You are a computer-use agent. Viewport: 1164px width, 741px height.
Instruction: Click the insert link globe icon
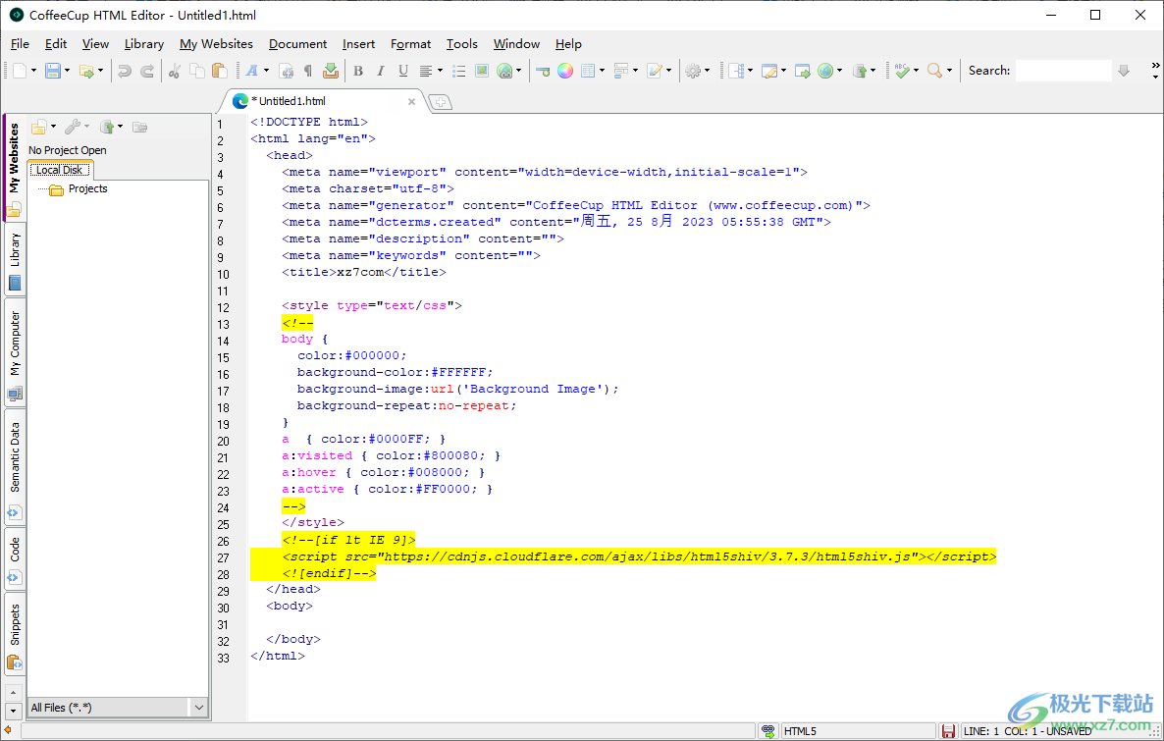pyautogui.click(x=504, y=71)
